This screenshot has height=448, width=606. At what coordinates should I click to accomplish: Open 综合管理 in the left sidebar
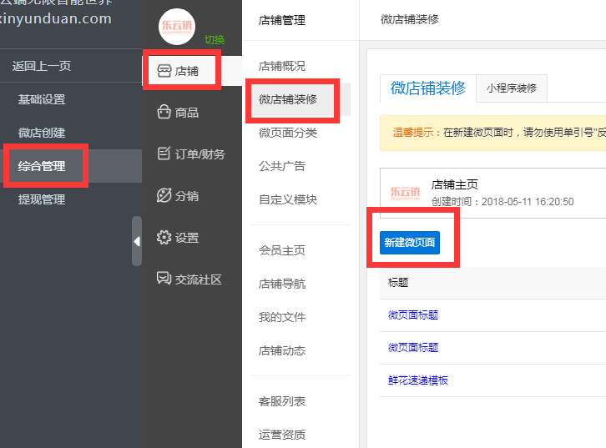coord(42,166)
